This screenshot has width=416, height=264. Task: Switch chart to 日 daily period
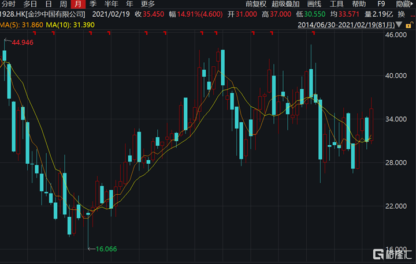click(x=49, y=3)
